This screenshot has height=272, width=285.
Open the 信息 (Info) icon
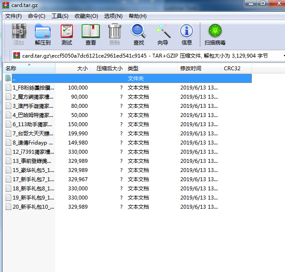click(x=186, y=31)
